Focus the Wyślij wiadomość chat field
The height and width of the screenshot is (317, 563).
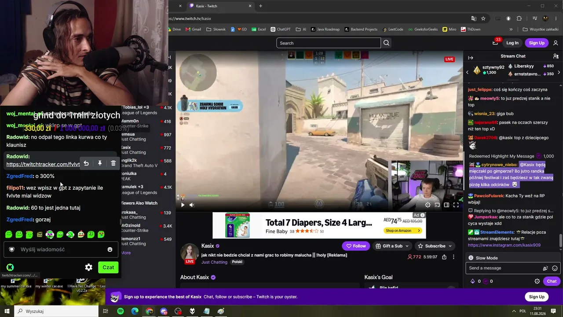pyautogui.click(x=61, y=249)
